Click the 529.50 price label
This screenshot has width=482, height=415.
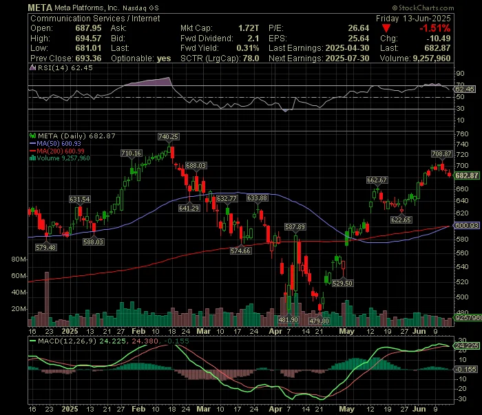tap(342, 284)
